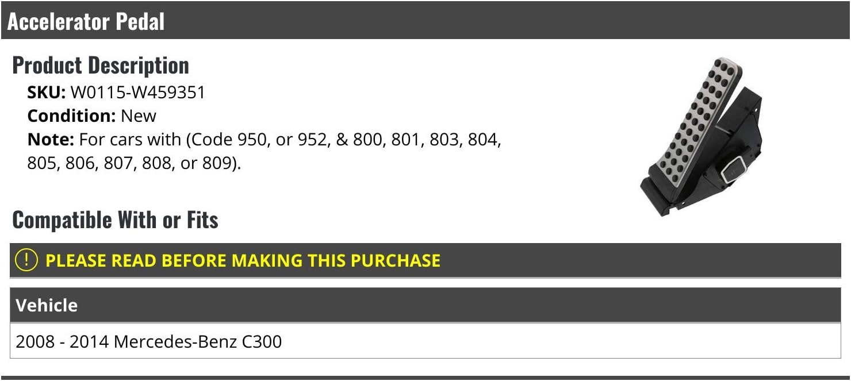Select the 'Product Description' heading
The image size is (851, 381).
point(101,66)
